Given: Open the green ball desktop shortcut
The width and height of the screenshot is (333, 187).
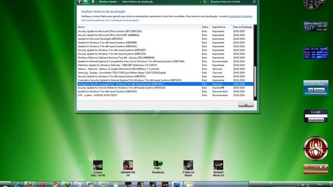Looking at the screenshot, I should pos(158,167).
